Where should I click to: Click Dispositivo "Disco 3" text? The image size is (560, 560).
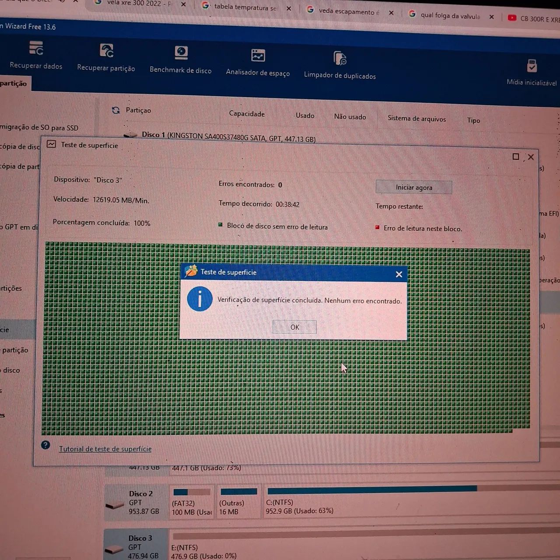tap(88, 179)
